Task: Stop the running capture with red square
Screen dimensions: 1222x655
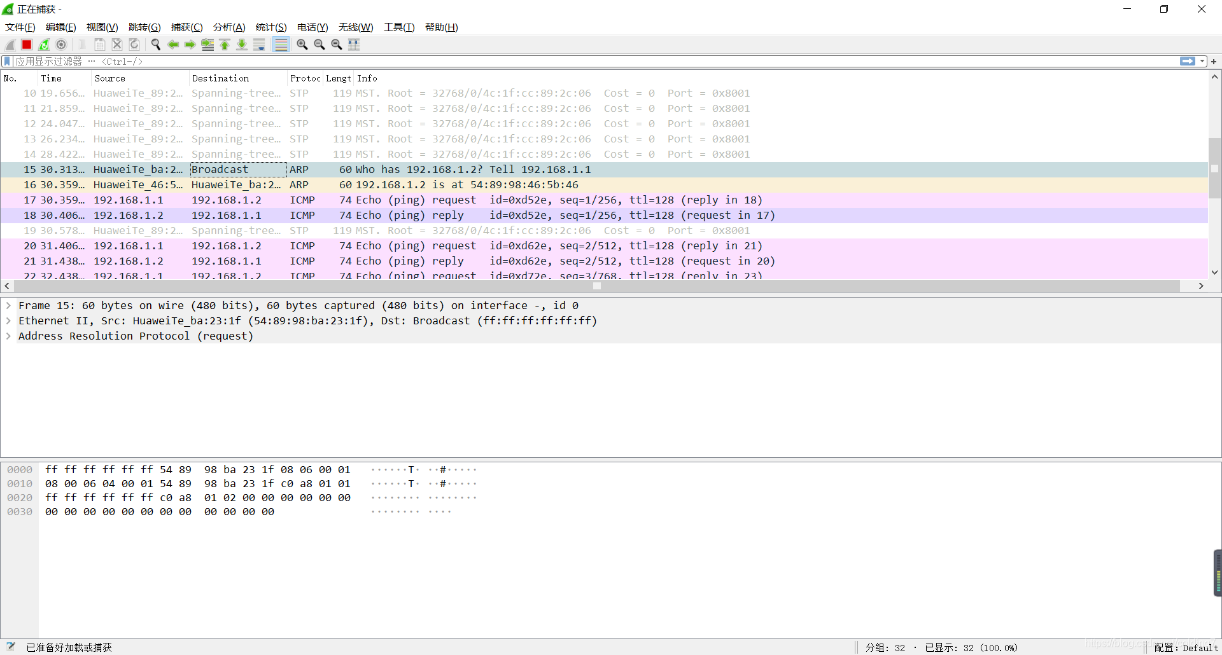Action: coord(27,45)
